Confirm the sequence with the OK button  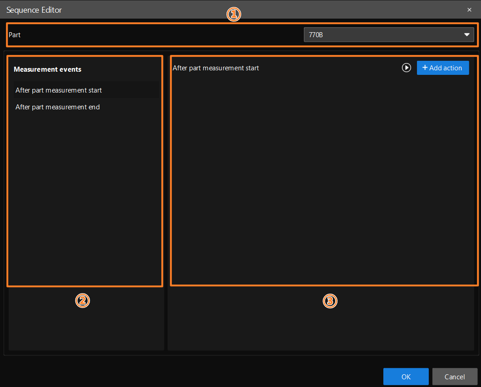pos(406,377)
